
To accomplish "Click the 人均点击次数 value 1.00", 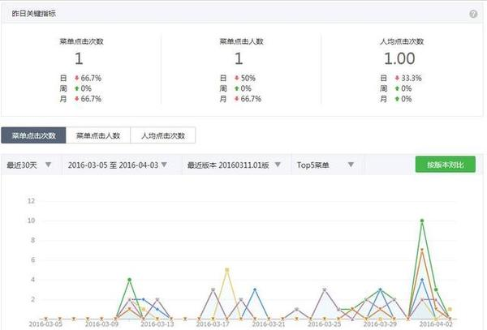I will pos(399,58).
